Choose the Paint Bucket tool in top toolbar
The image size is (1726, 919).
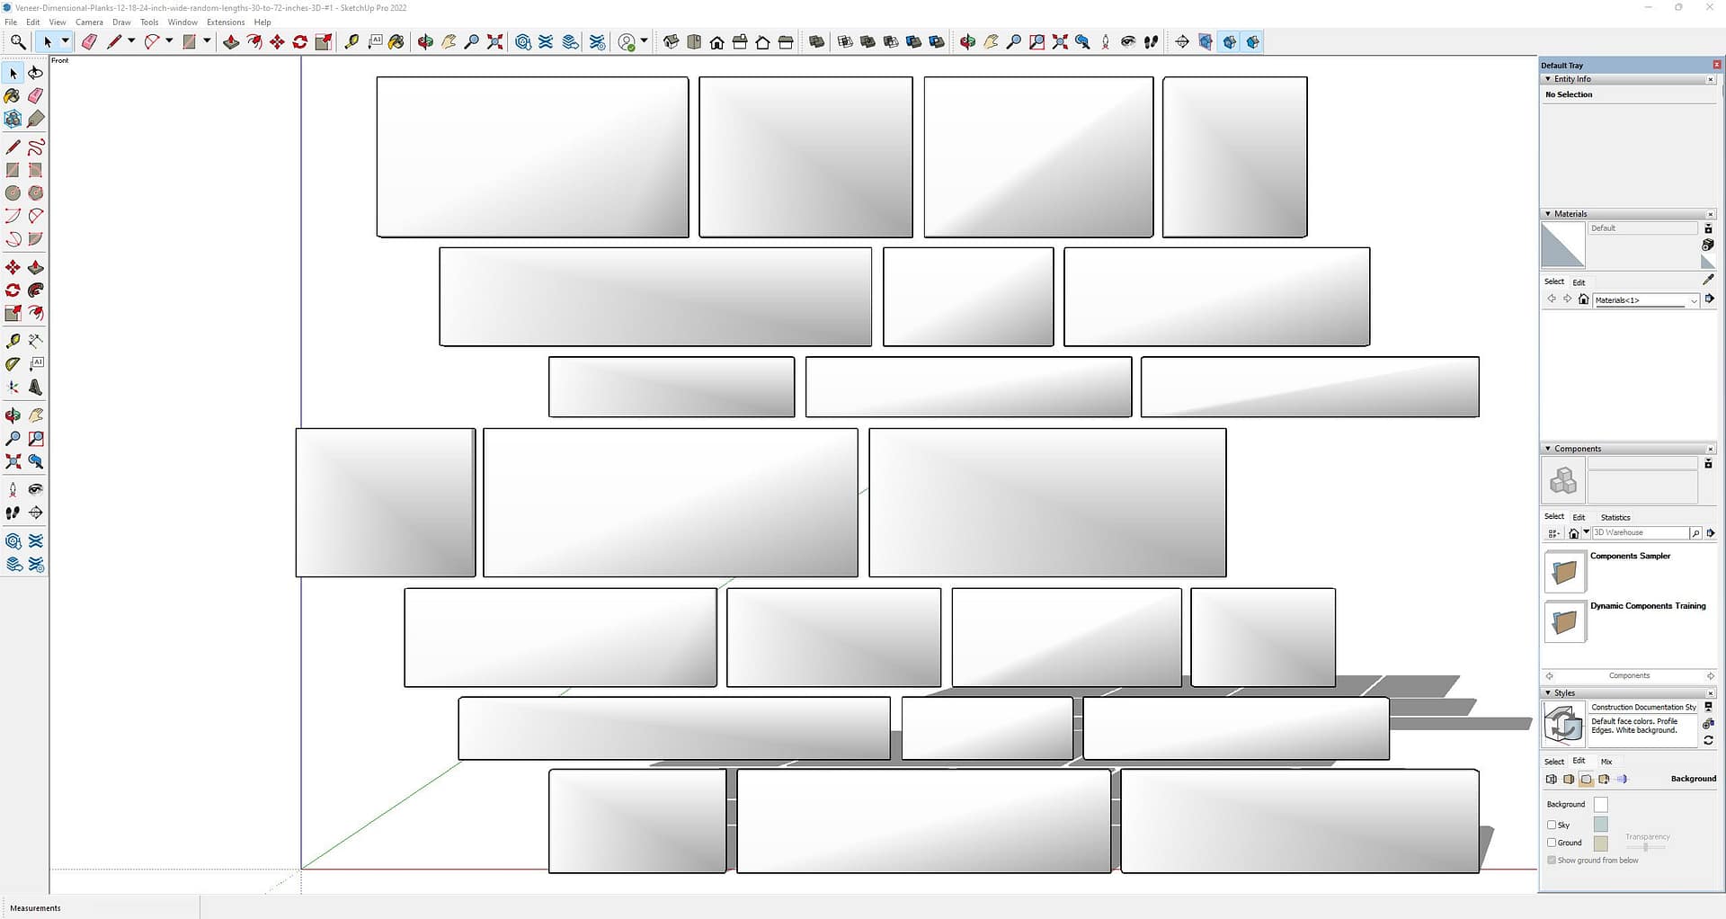tap(396, 42)
